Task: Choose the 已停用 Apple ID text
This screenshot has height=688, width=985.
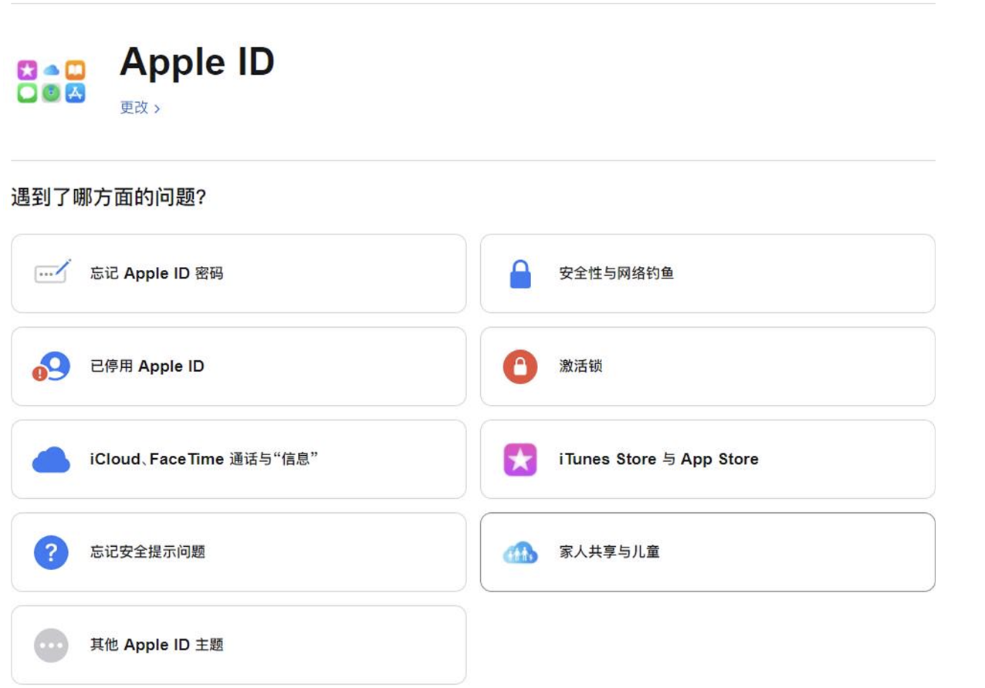Action: coord(147,366)
